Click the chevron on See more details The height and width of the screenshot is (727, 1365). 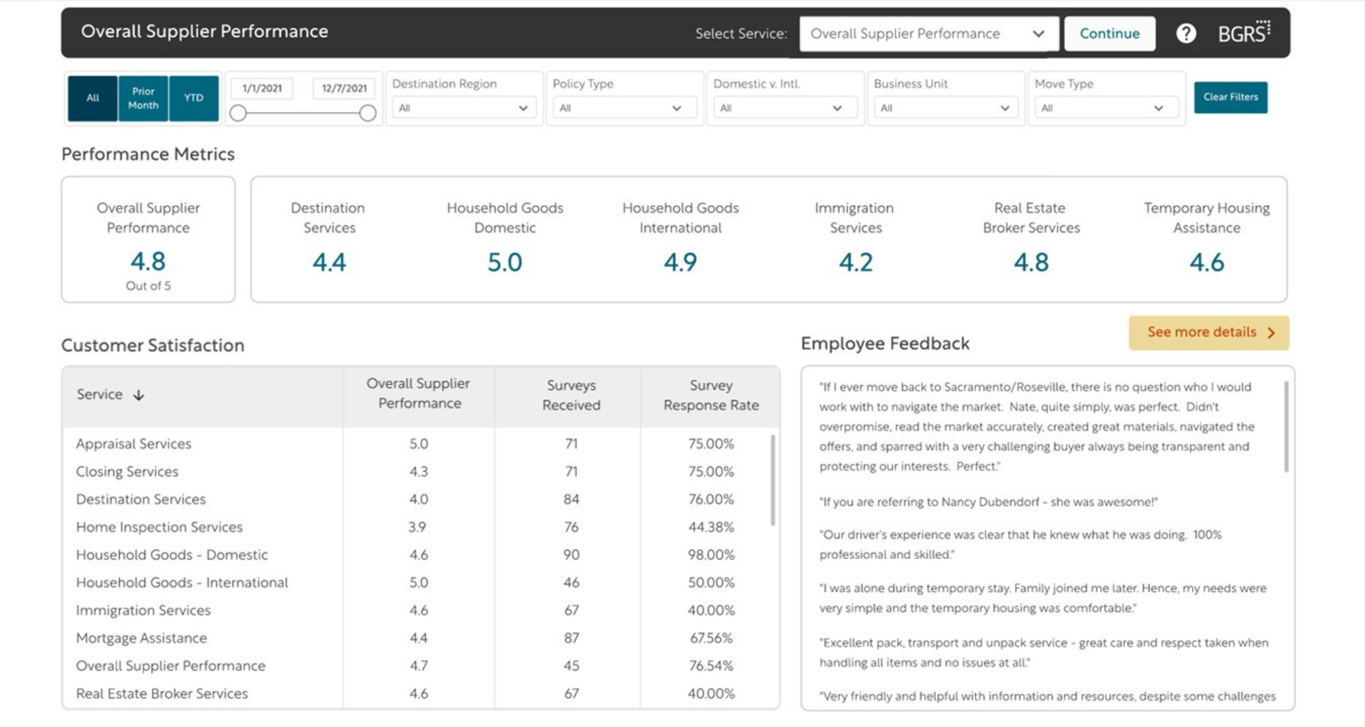tap(1271, 333)
